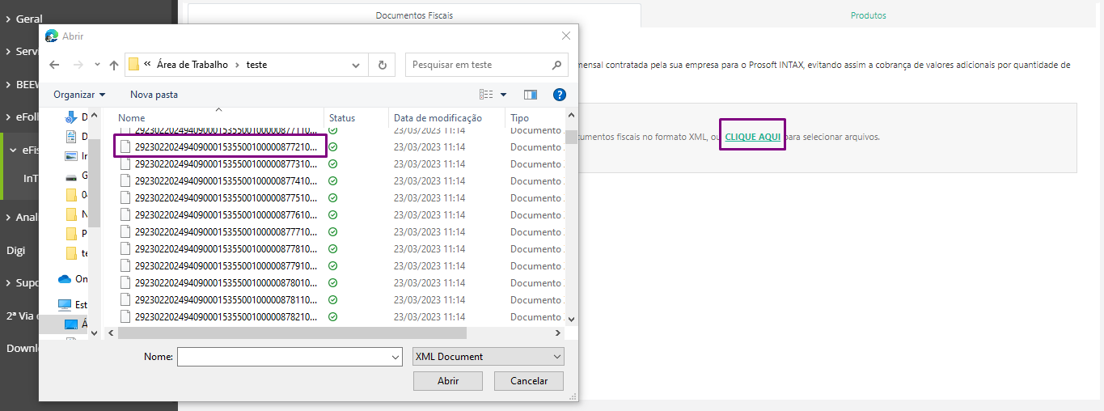Open the filename history dropdown arrow
This screenshot has width=1104, height=411.
395,357
